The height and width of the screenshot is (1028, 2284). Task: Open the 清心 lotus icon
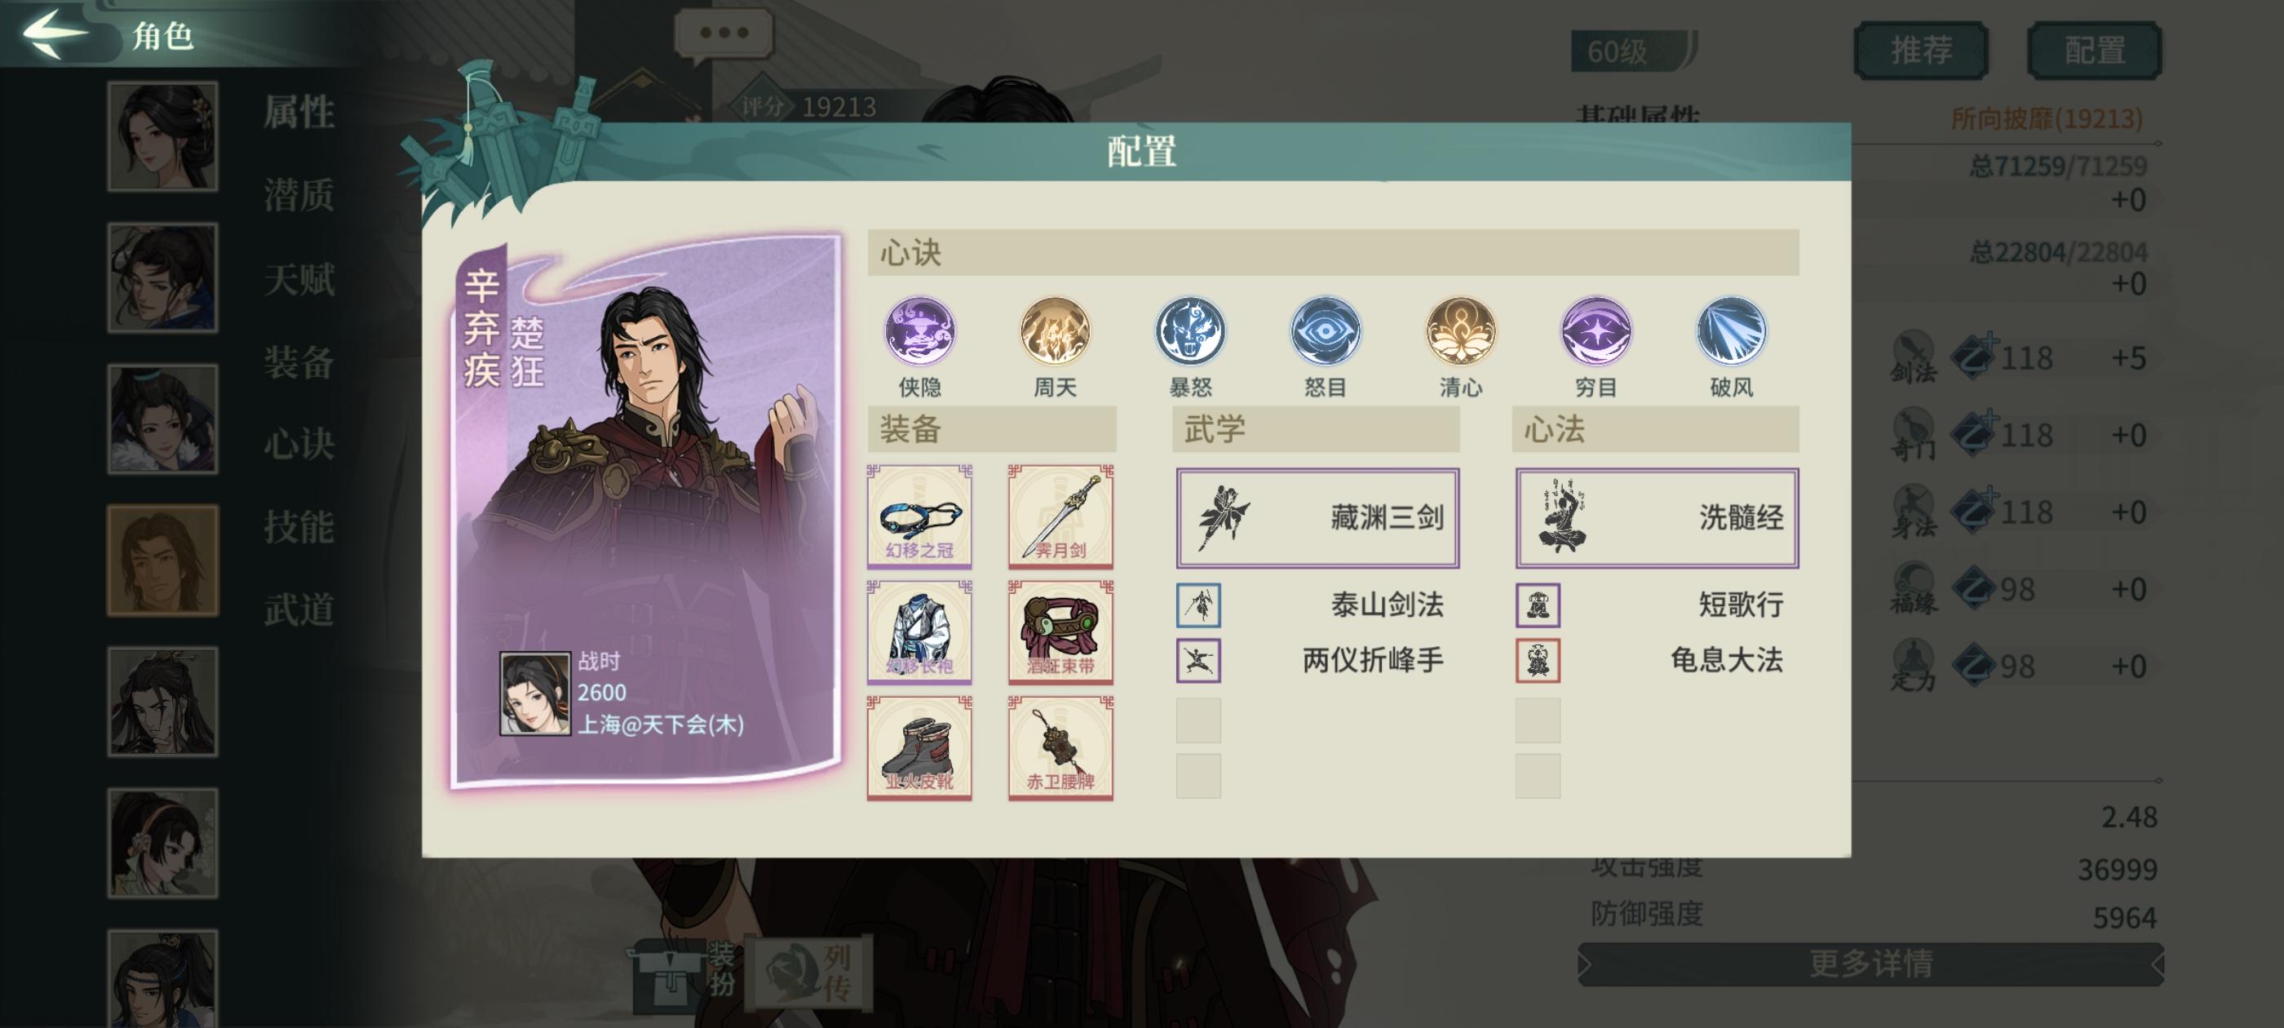(1460, 332)
